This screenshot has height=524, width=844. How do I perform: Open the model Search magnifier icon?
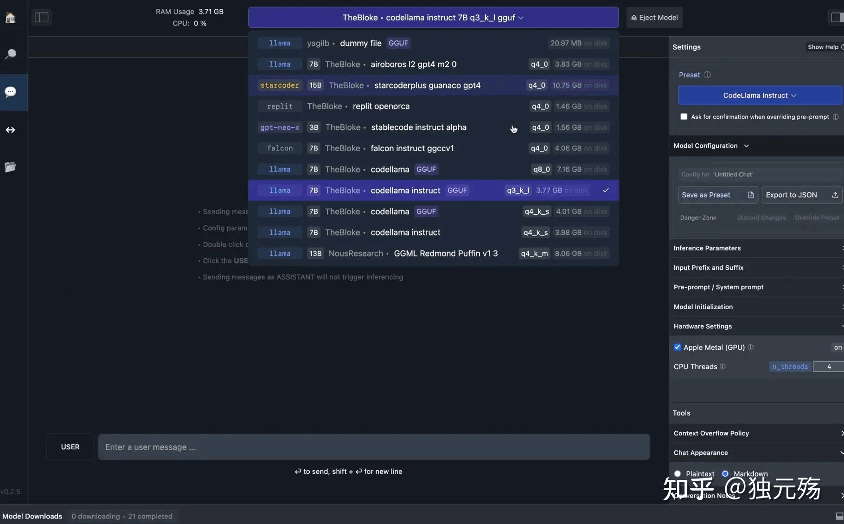click(x=10, y=54)
